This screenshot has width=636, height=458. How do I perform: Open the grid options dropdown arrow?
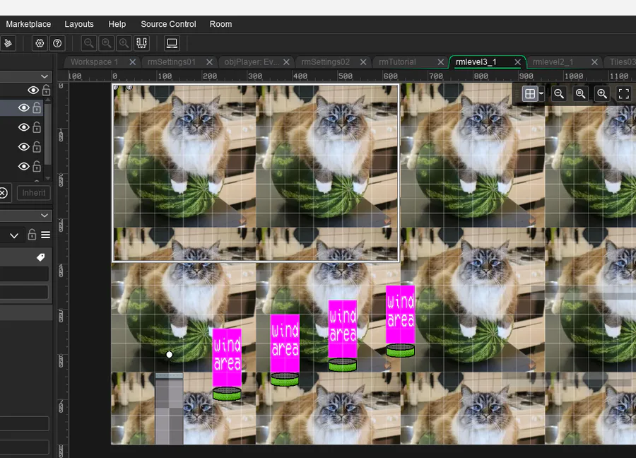pos(541,94)
